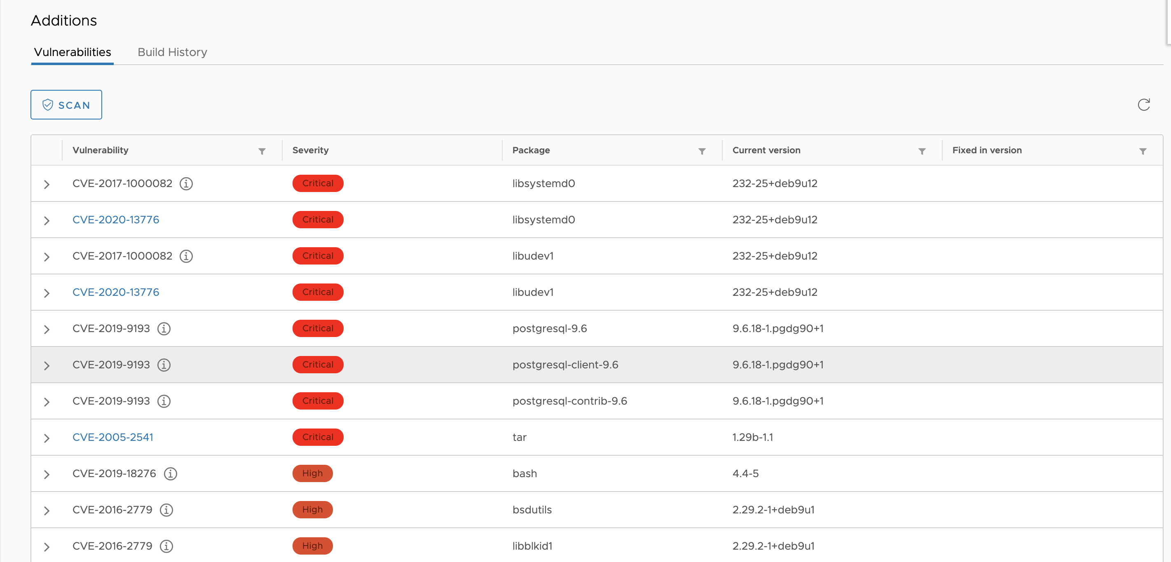Image resolution: width=1171 pixels, height=562 pixels.
Task: Expand the CVE-2019-9193 postgresql-contrib-9.6 row
Action: pyautogui.click(x=47, y=402)
